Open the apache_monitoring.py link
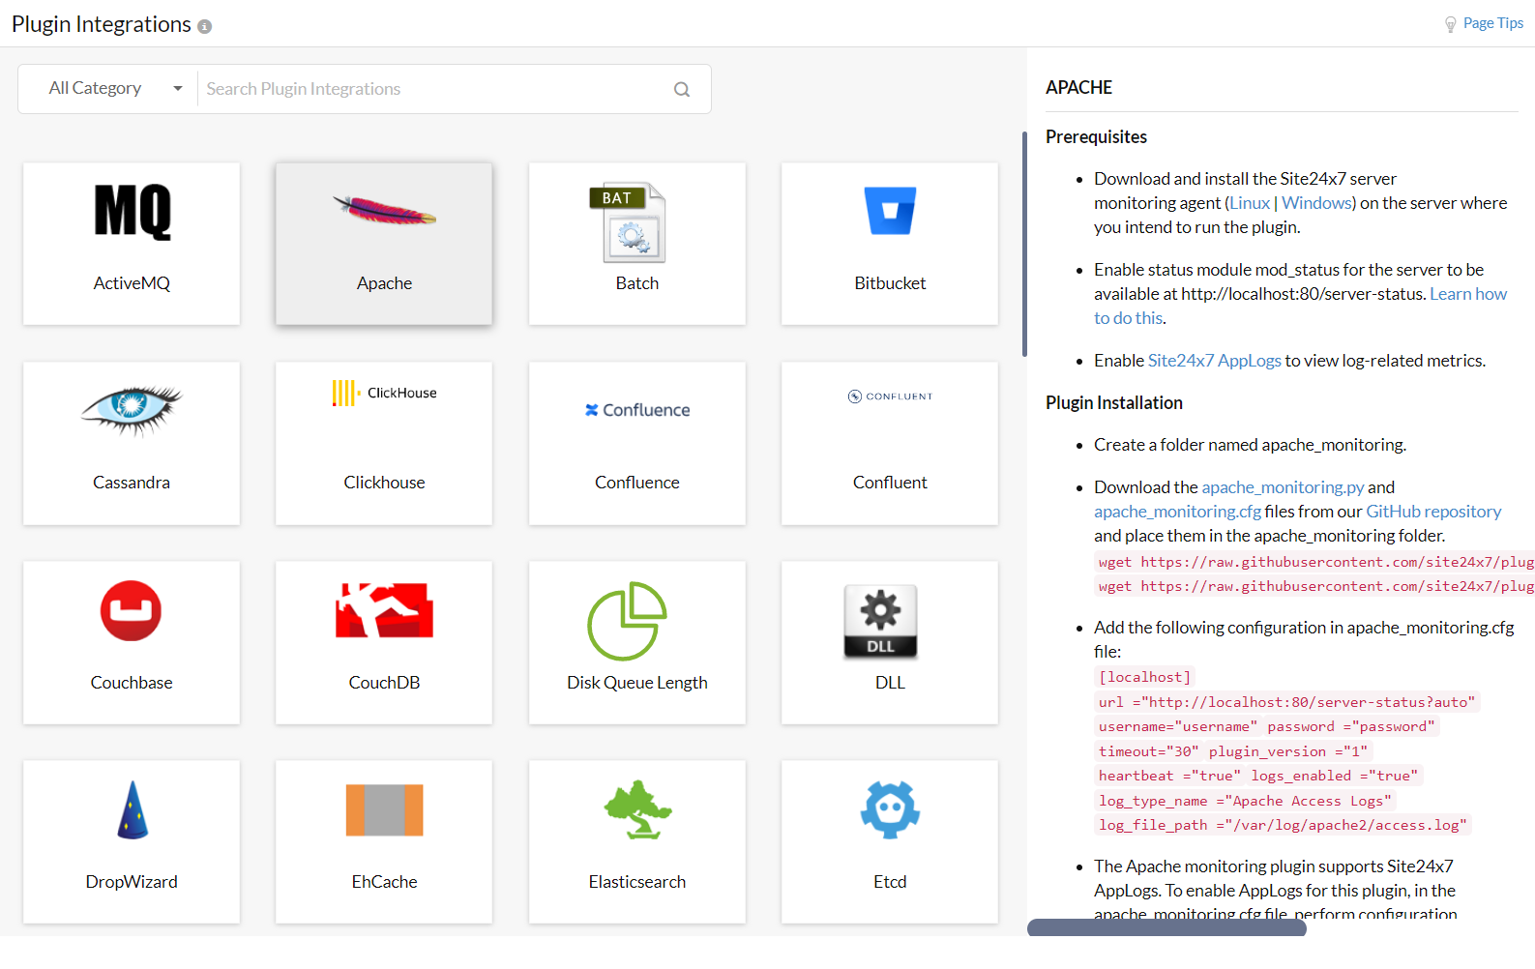Screen dimensions: 1535x969 (x=1283, y=487)
